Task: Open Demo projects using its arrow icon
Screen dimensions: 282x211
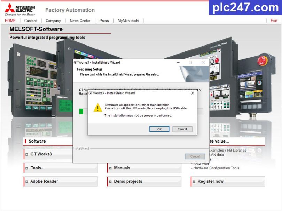Action: coord(110,181)
